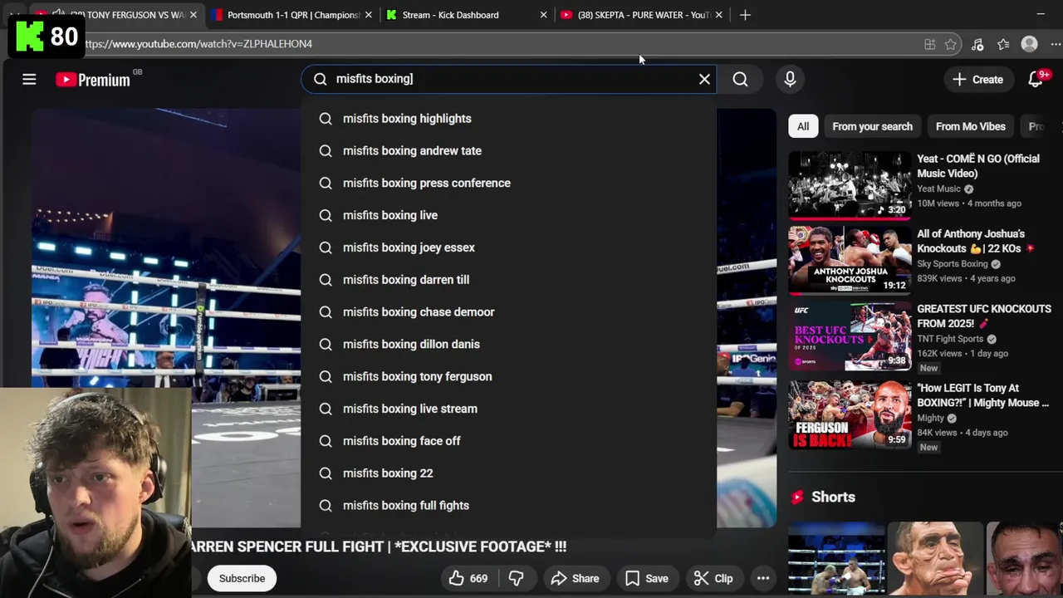Viewport: 1063px width, 598px height.
Task: Clip the video with scissors button
Action: [713, 578]
